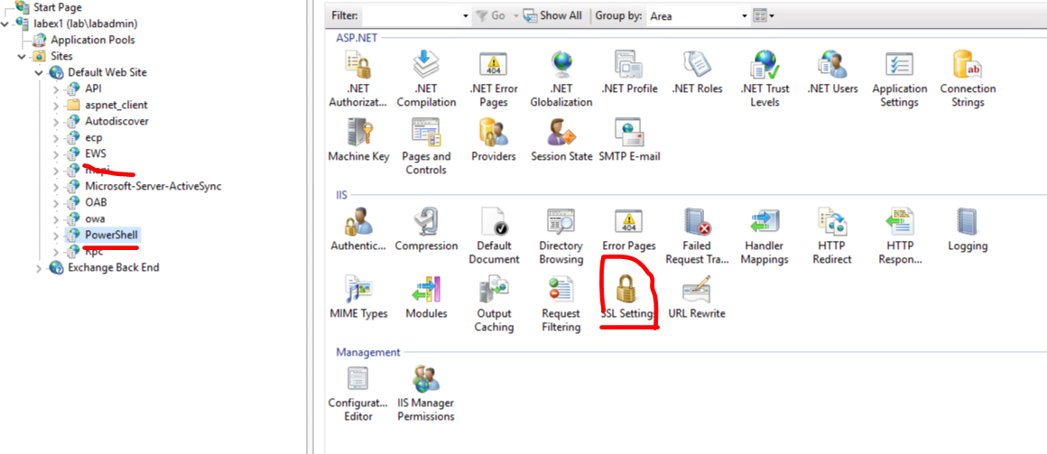Expand the Microsoft-Server-ActiveSync node
The width and height of the screenshot is (1047, 454).
[56, 186]
